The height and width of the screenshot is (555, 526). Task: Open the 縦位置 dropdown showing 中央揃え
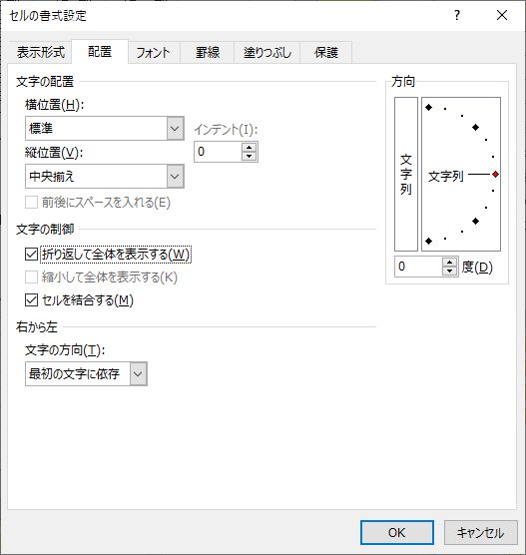click(105, 177)
